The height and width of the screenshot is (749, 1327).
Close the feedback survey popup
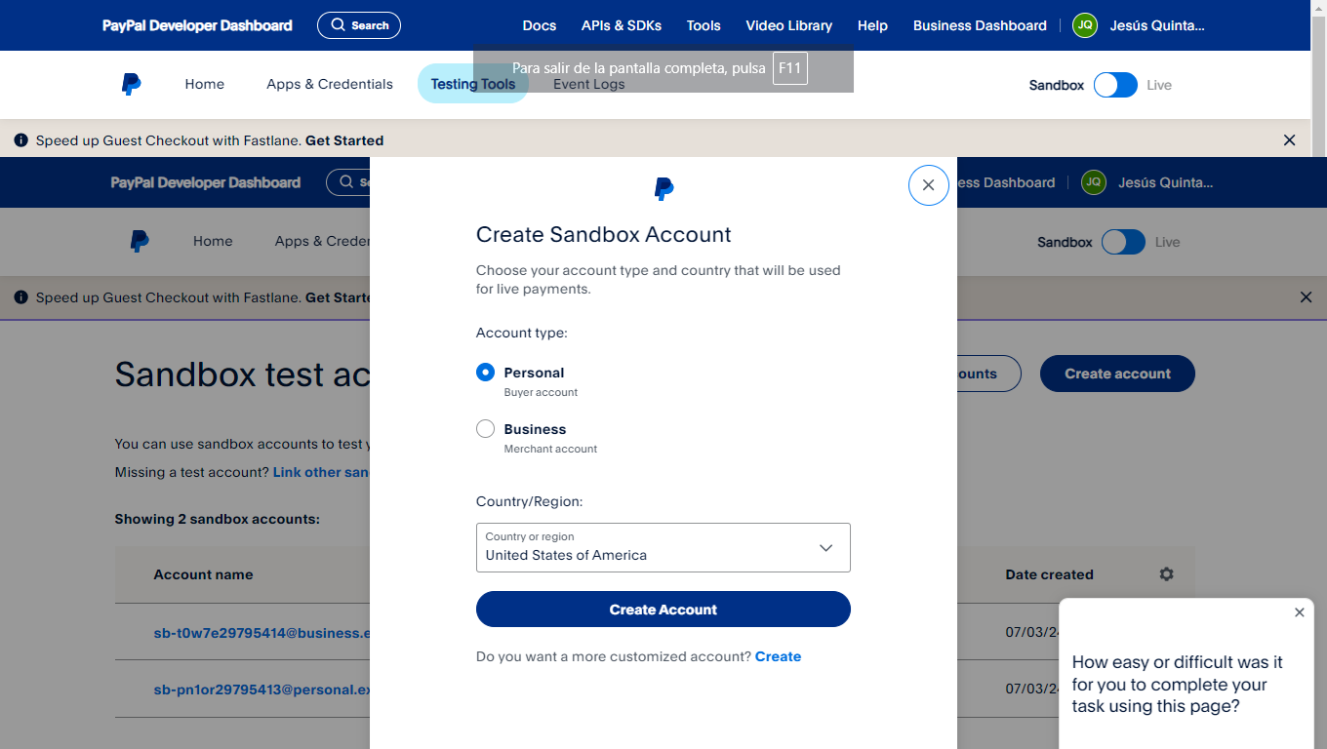[1299, 612]
